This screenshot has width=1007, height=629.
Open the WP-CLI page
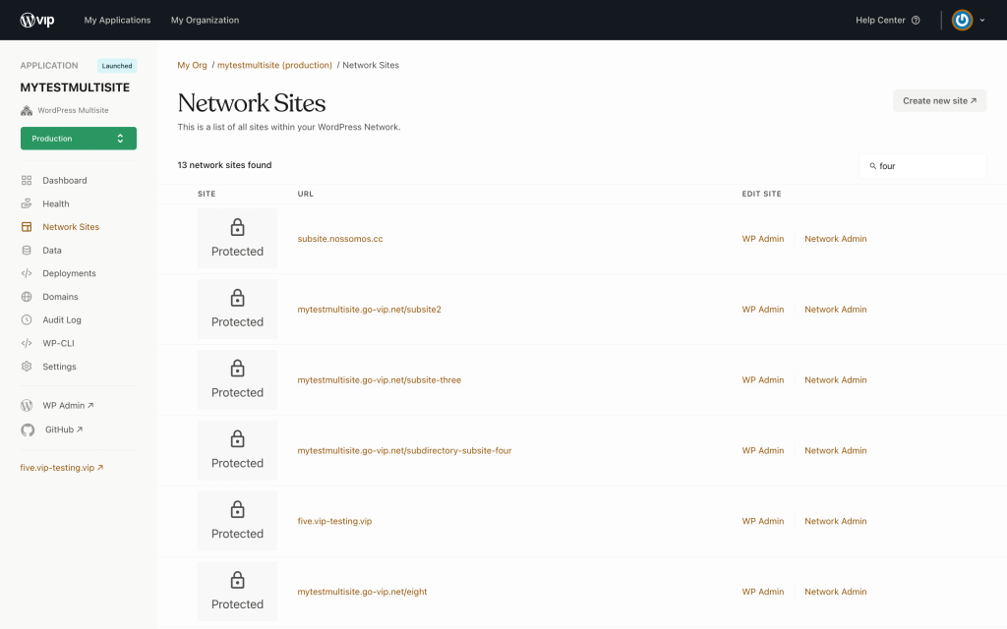[58, 343]
